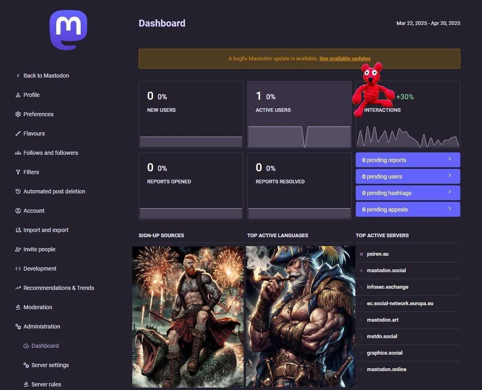Open the 0 pending reports button
The height and width of the screenshot is (390, 482).
tap(408, 160)
